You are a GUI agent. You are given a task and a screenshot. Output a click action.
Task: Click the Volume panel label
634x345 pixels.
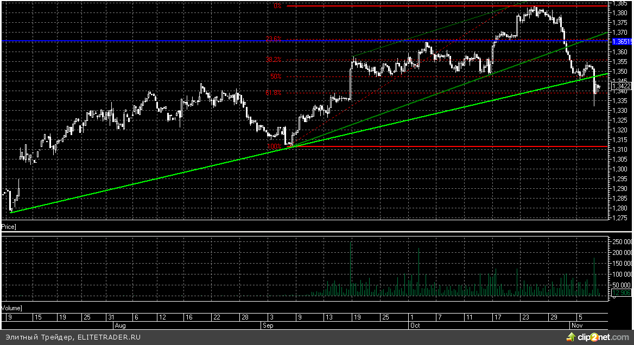tap(10, 308)
